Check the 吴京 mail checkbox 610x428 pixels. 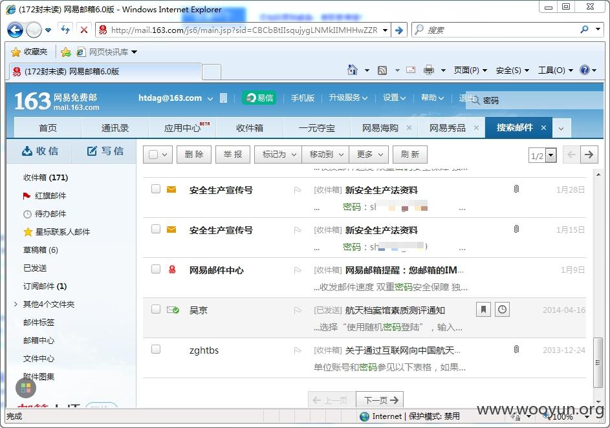click(x=156, y=309)
